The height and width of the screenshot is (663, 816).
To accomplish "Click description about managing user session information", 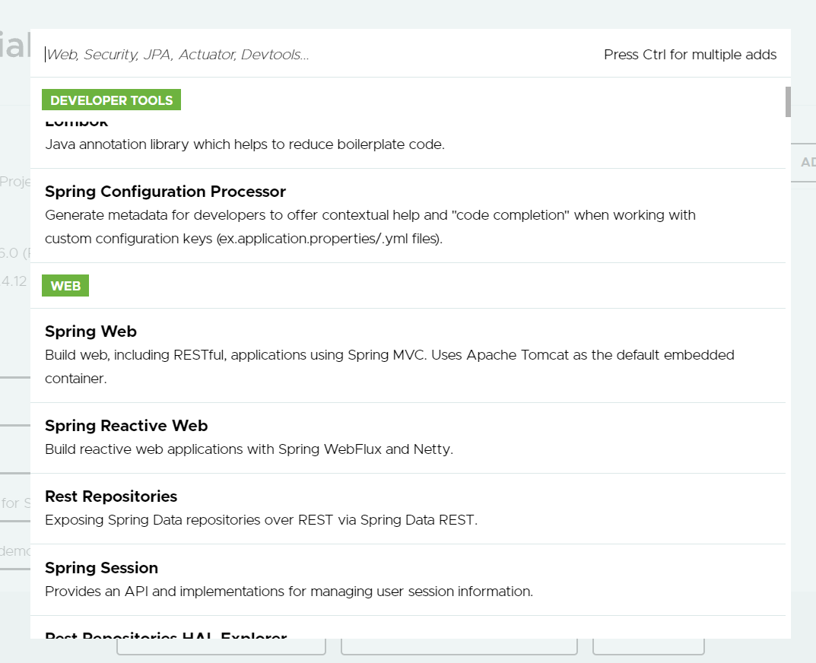I will tap(289, 592).
